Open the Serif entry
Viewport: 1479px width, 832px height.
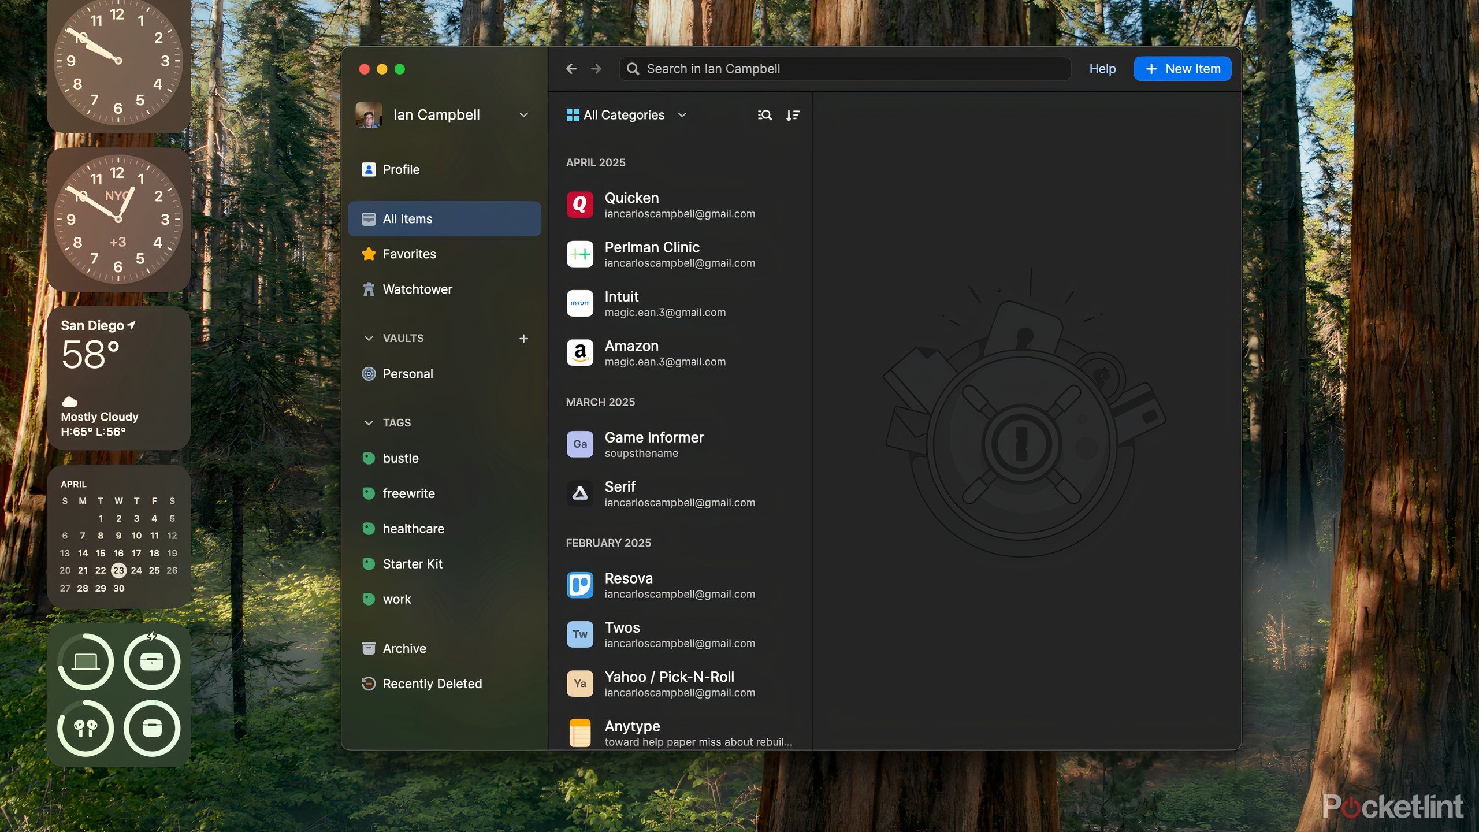point(680,493)
